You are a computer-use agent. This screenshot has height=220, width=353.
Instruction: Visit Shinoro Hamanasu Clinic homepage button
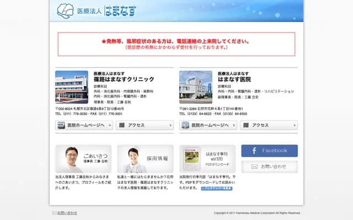click(x=84, y=125)
